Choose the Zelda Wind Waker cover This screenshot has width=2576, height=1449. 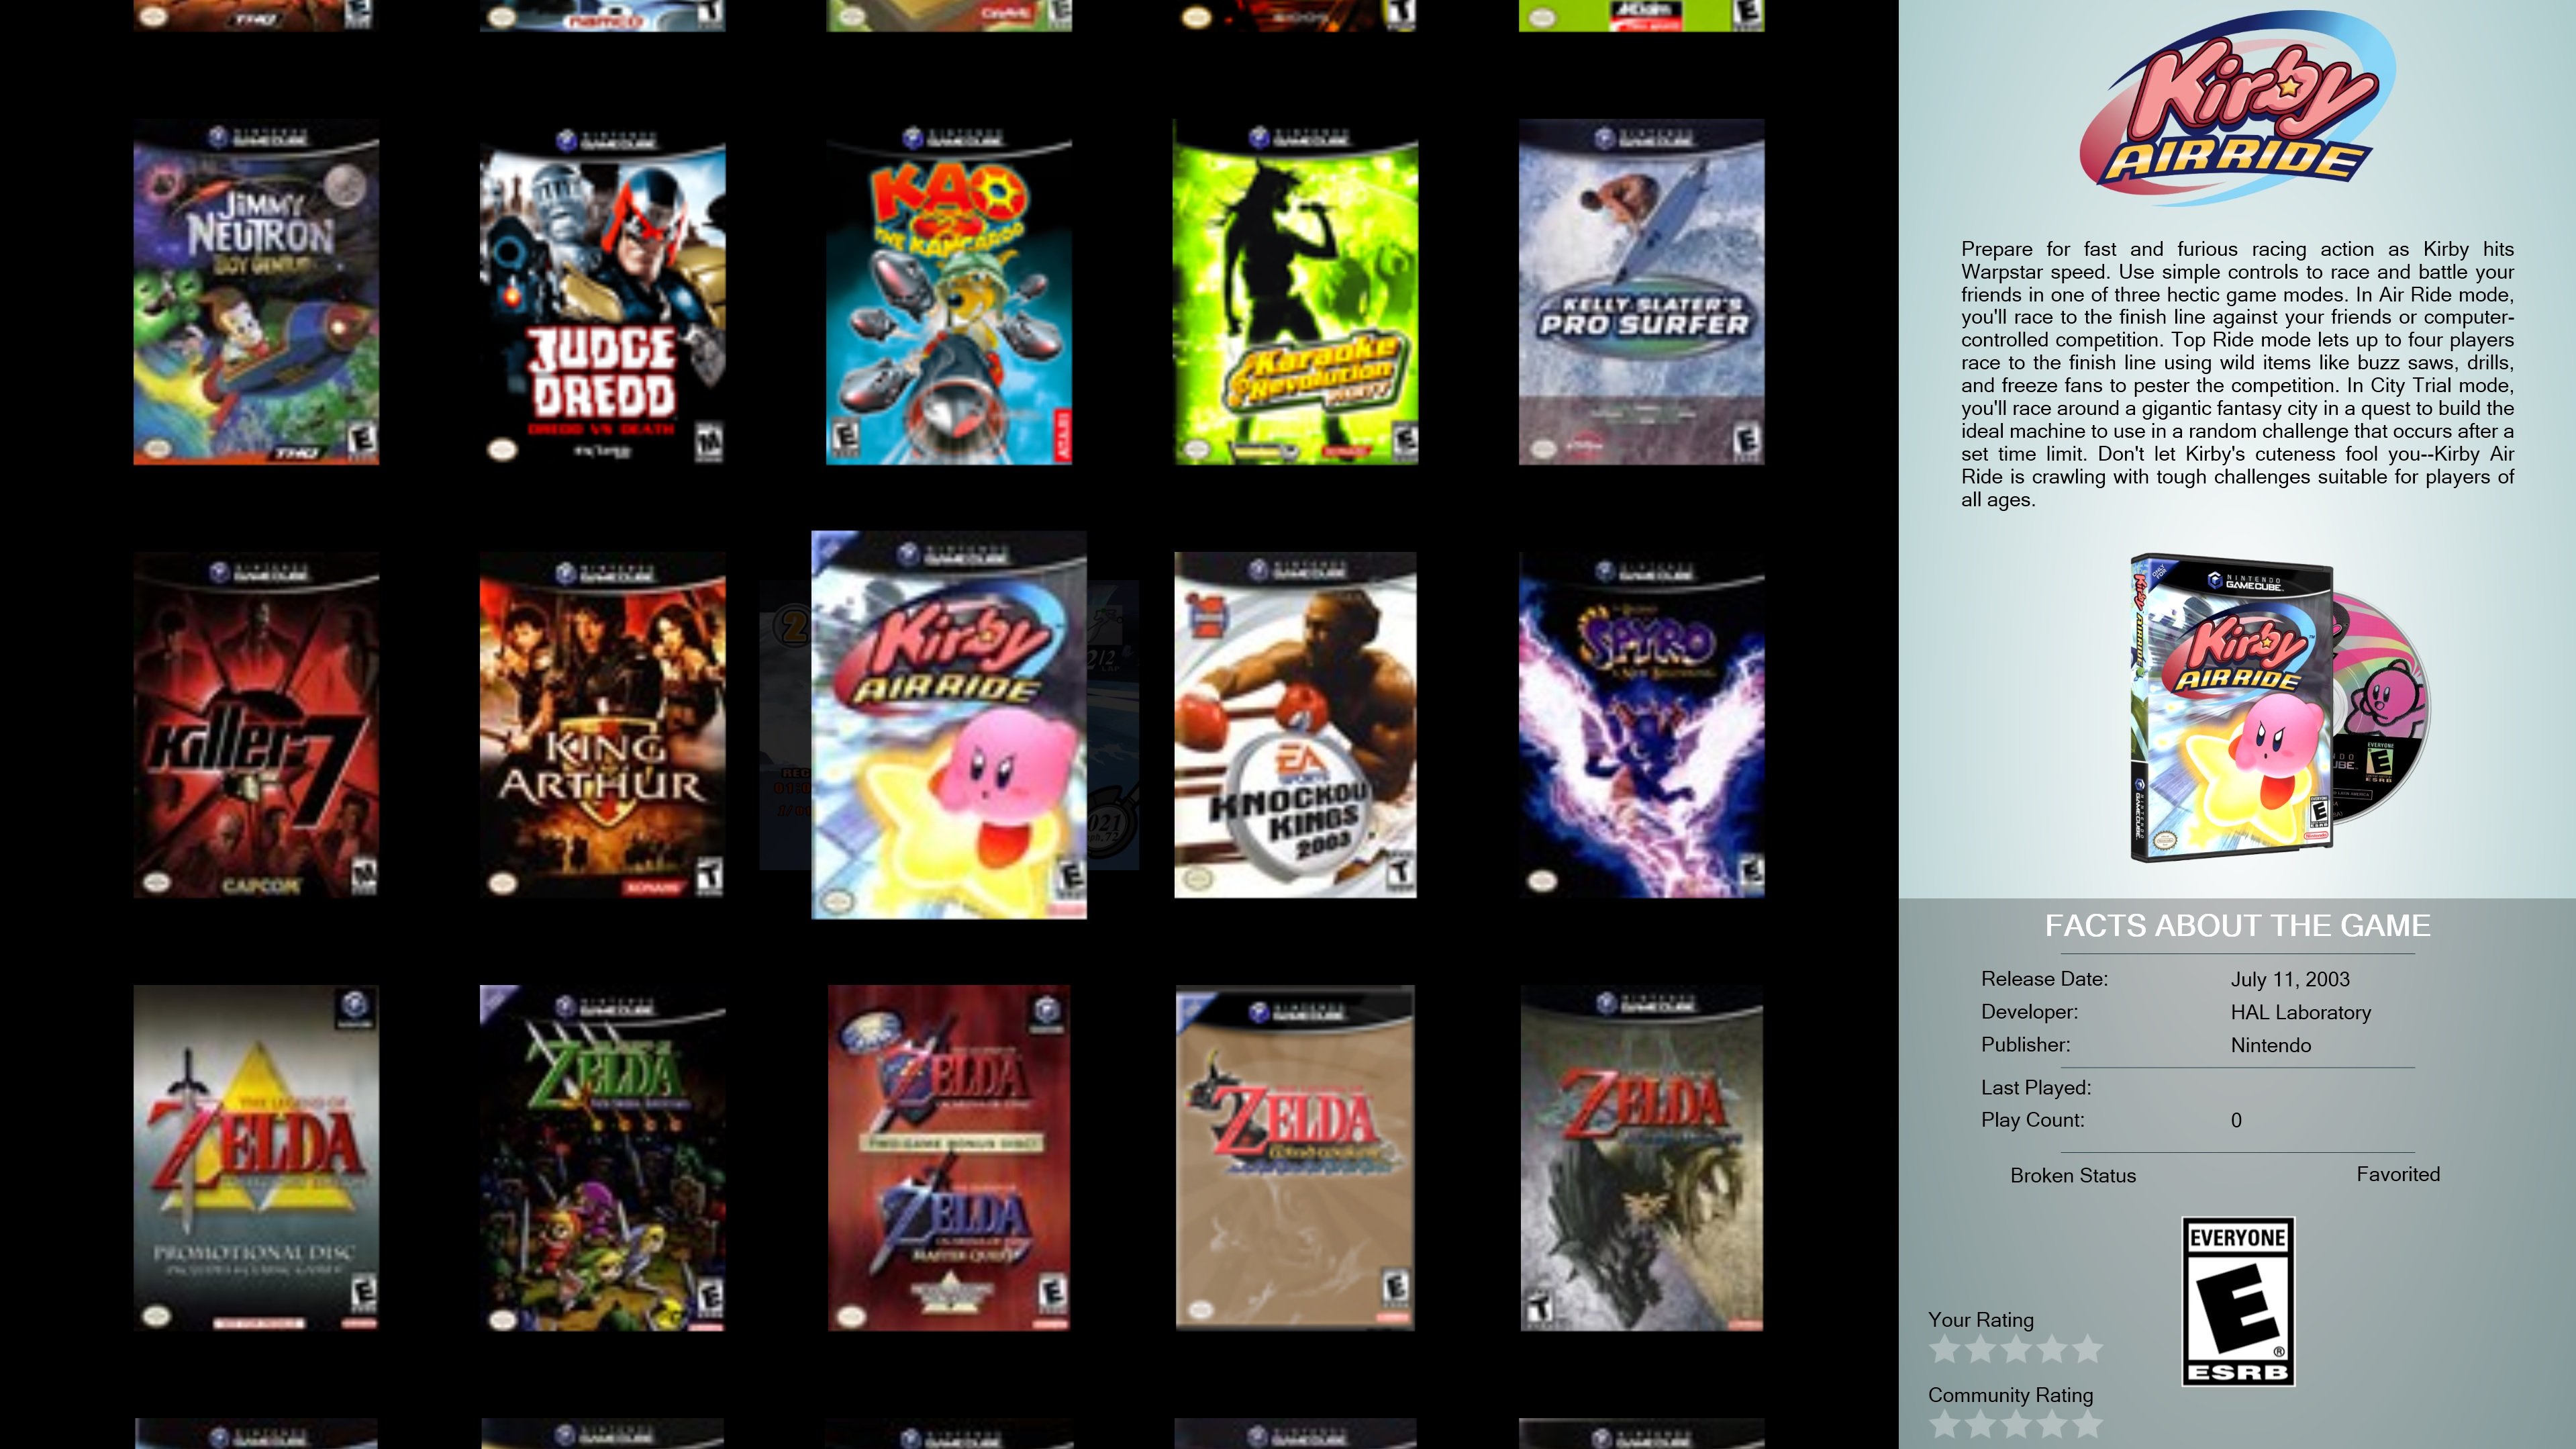coord(1295,1158)
